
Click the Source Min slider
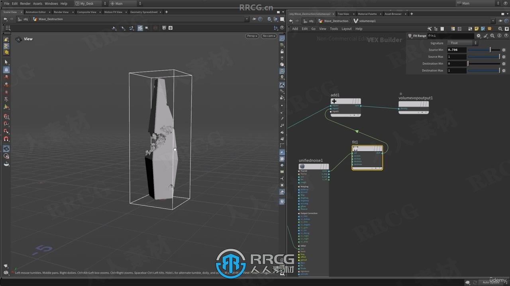coord(484,50)
